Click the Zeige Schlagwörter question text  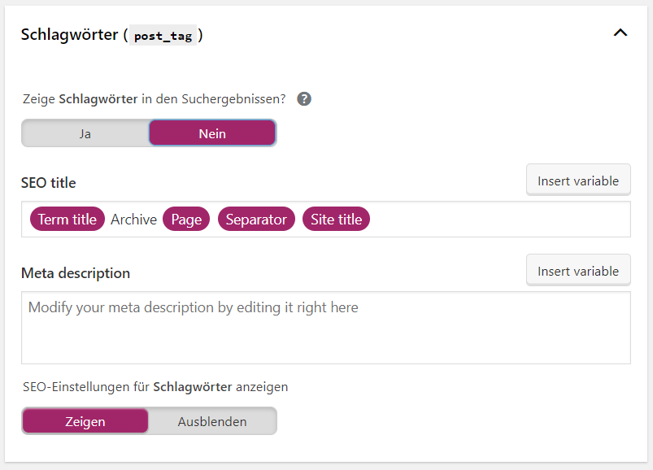tap(155, 99)
